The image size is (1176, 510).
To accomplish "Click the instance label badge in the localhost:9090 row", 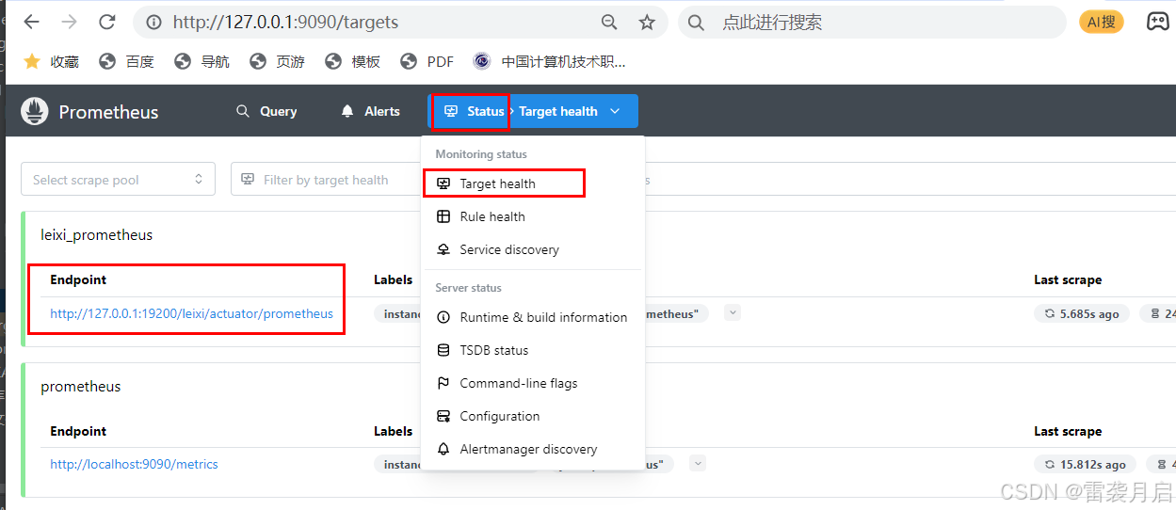I will tap(397, 464).
